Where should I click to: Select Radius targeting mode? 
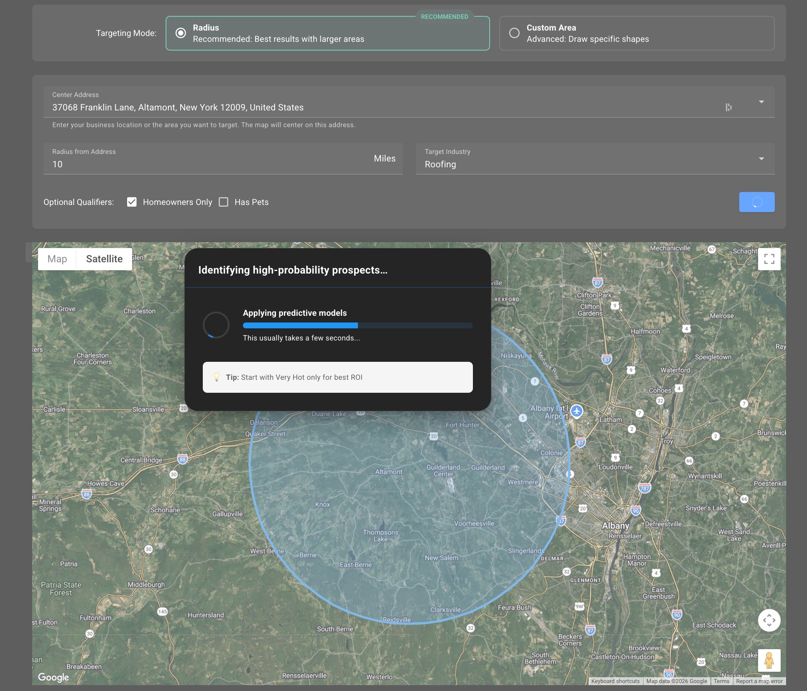click(x=180, y=33)
